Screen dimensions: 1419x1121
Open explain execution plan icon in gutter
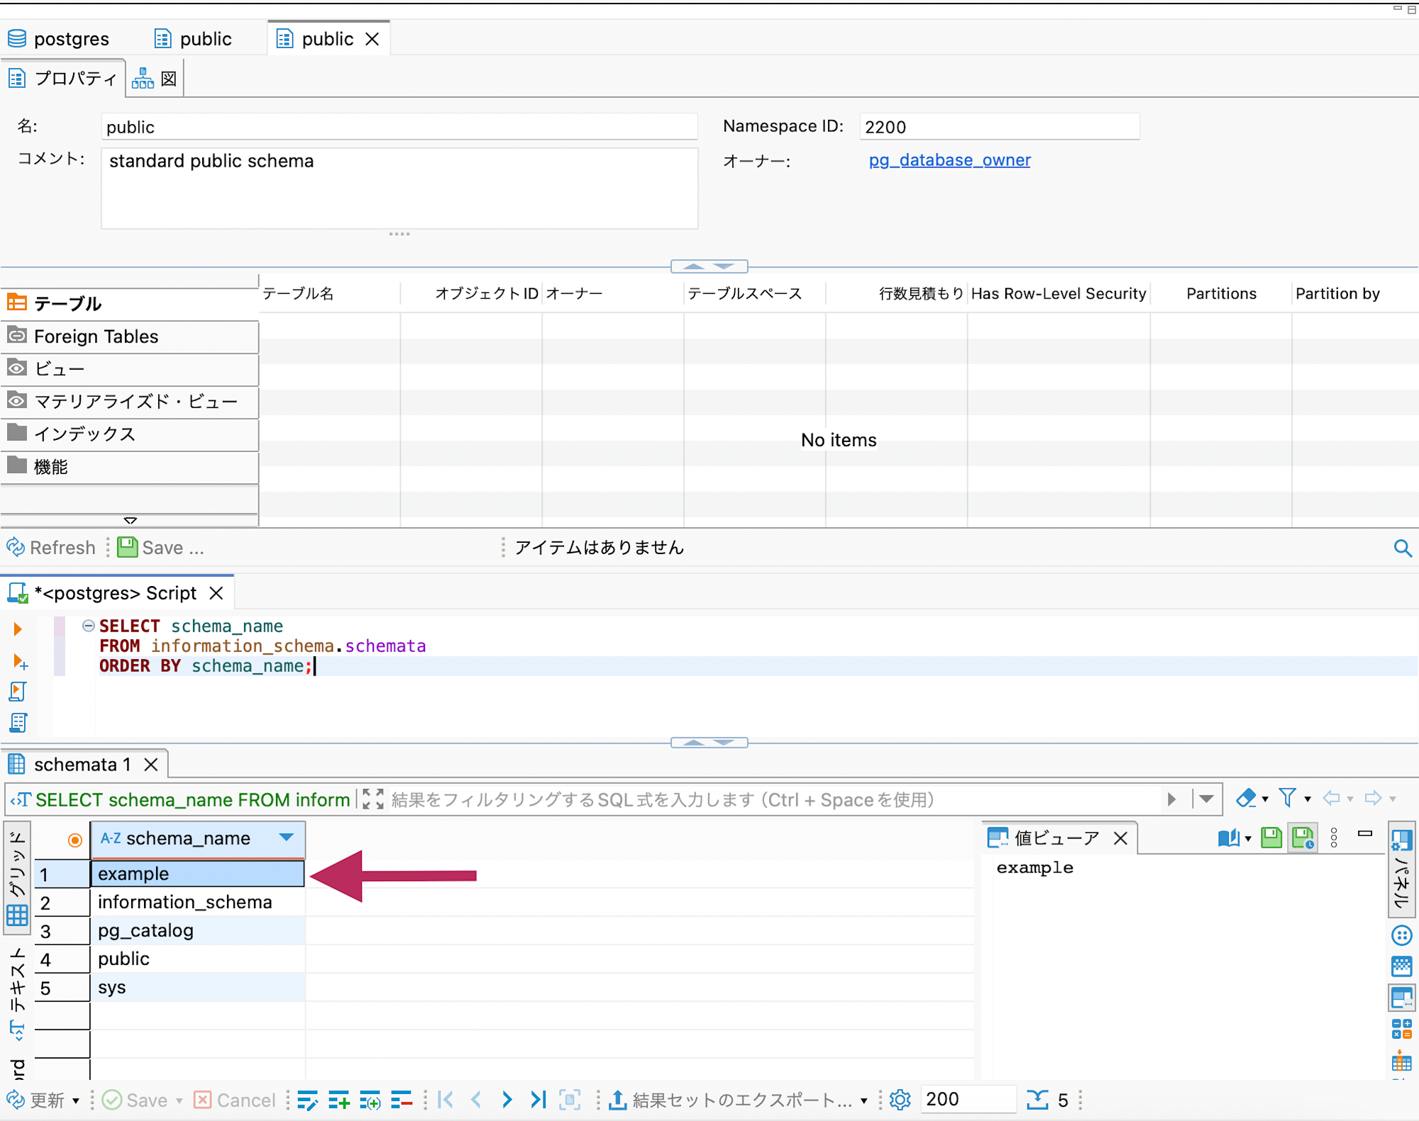pos(18,723)
